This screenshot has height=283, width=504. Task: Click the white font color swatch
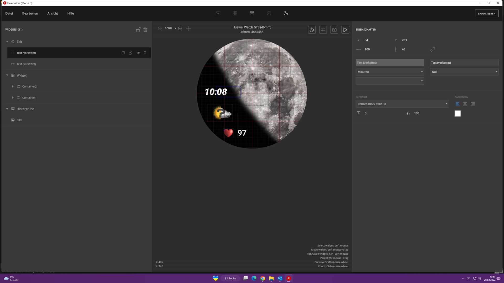[457, 113]
